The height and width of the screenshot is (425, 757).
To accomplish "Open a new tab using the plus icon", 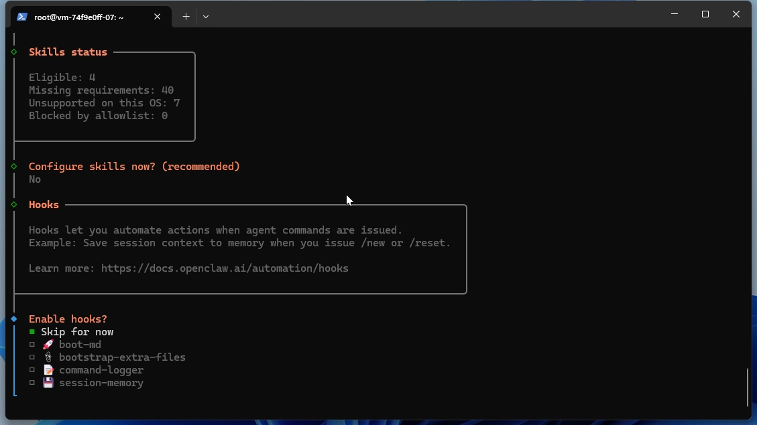I will (186, 16).
